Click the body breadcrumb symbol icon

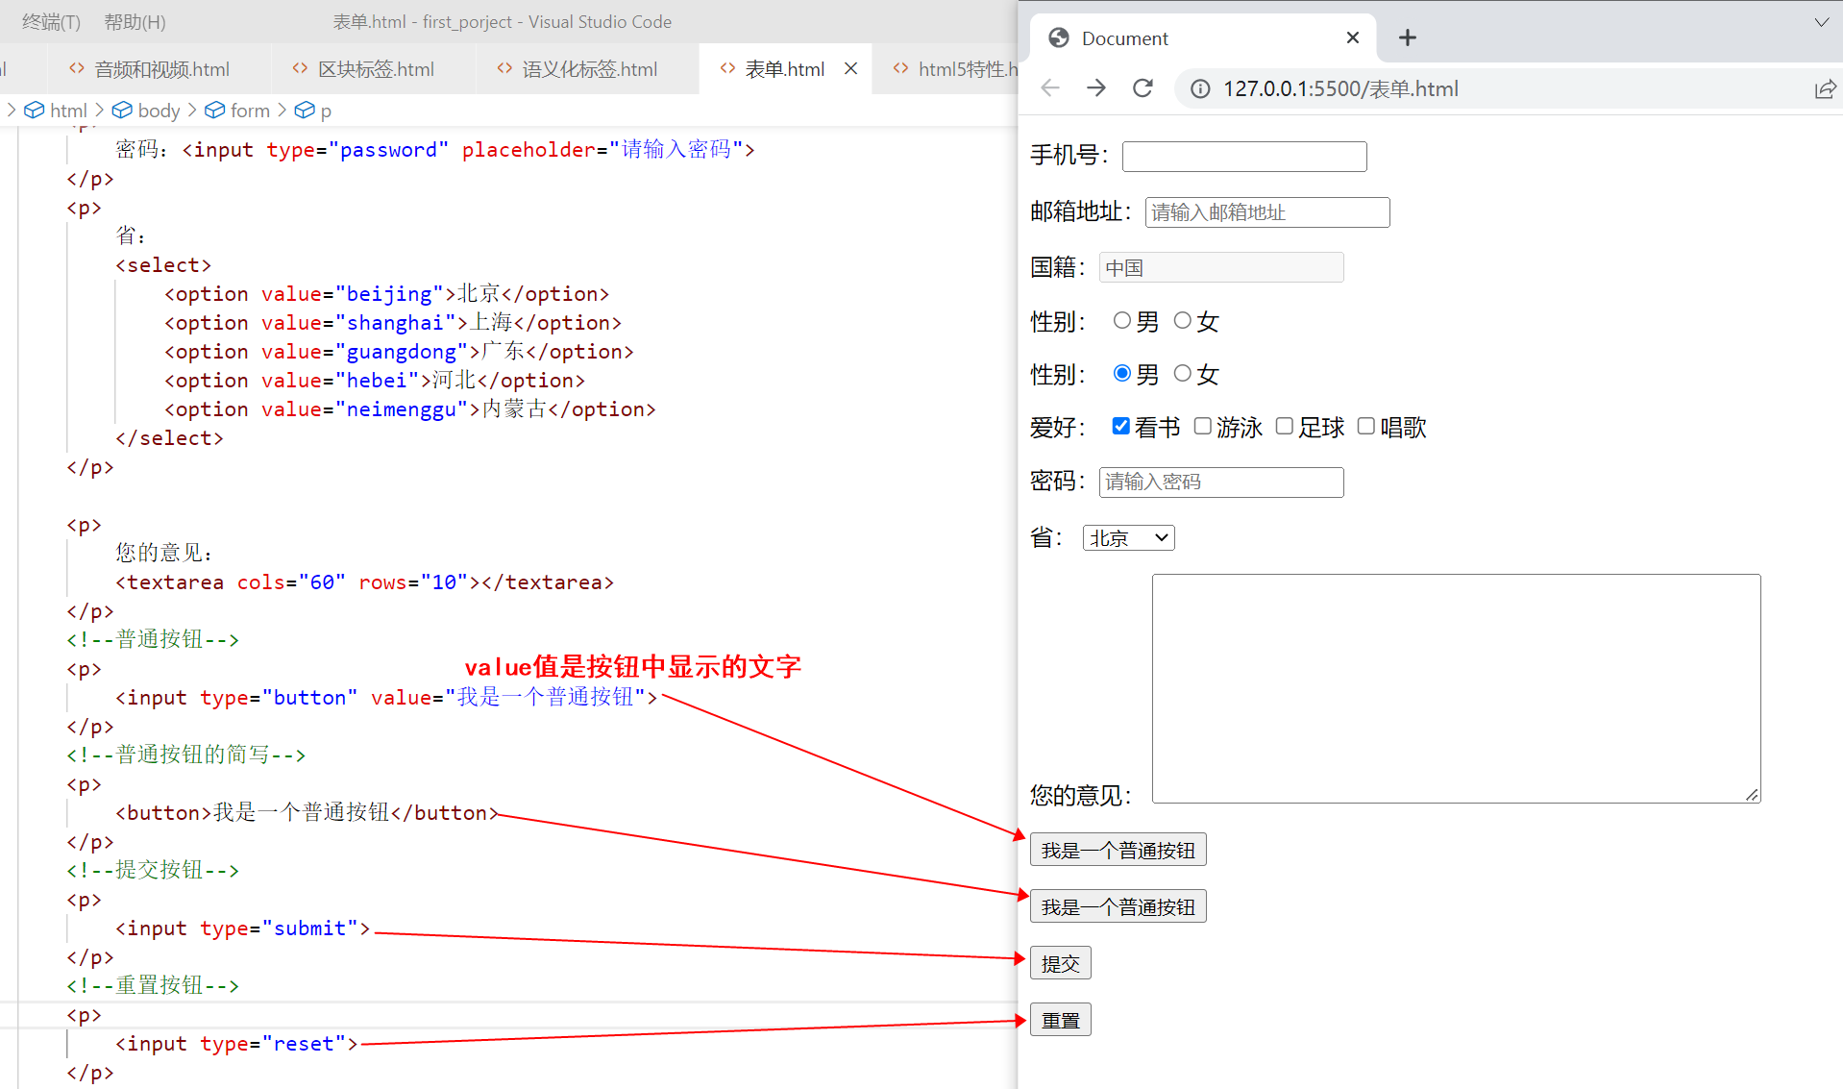(x=122, y=111)
